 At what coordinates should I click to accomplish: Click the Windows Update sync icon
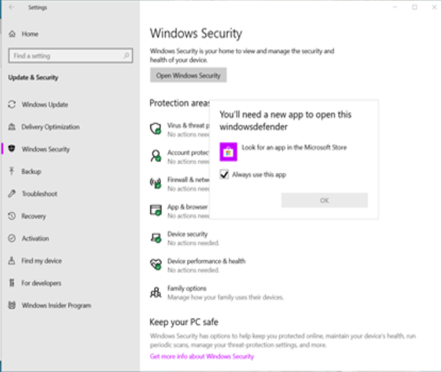click(12, 104)
